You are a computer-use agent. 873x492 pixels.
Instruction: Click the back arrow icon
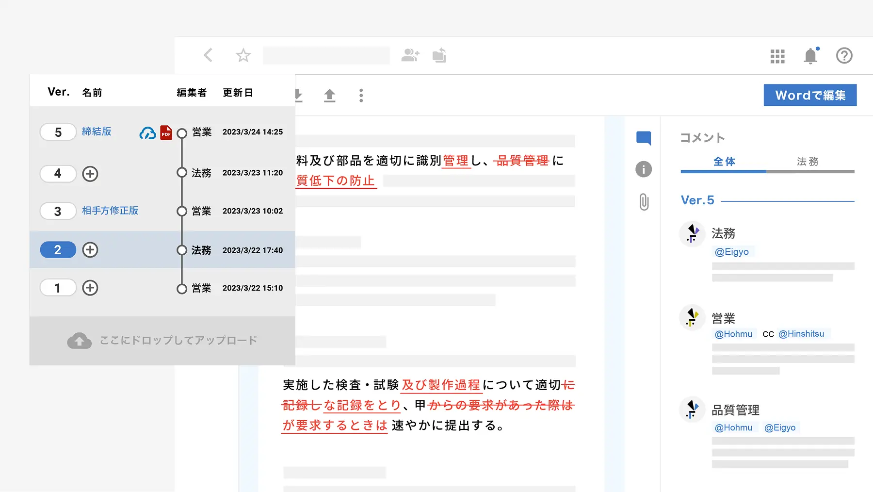tap(208, 55)
